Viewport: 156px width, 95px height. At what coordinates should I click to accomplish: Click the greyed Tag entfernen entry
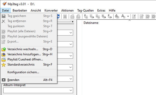(x=29, y=21)
